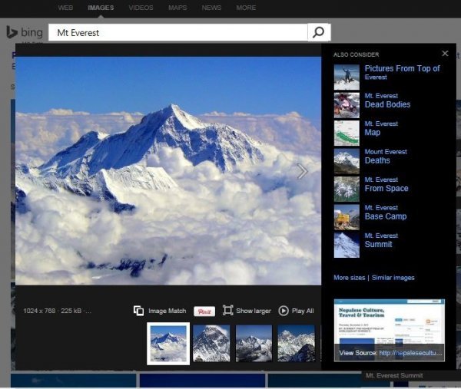Image resolution: width=461 pixels, height=389 pixels.
Task: Open the More menu
Action: [246, 8]
